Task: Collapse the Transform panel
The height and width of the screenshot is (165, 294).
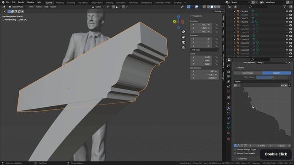Action: pos(196,16)
